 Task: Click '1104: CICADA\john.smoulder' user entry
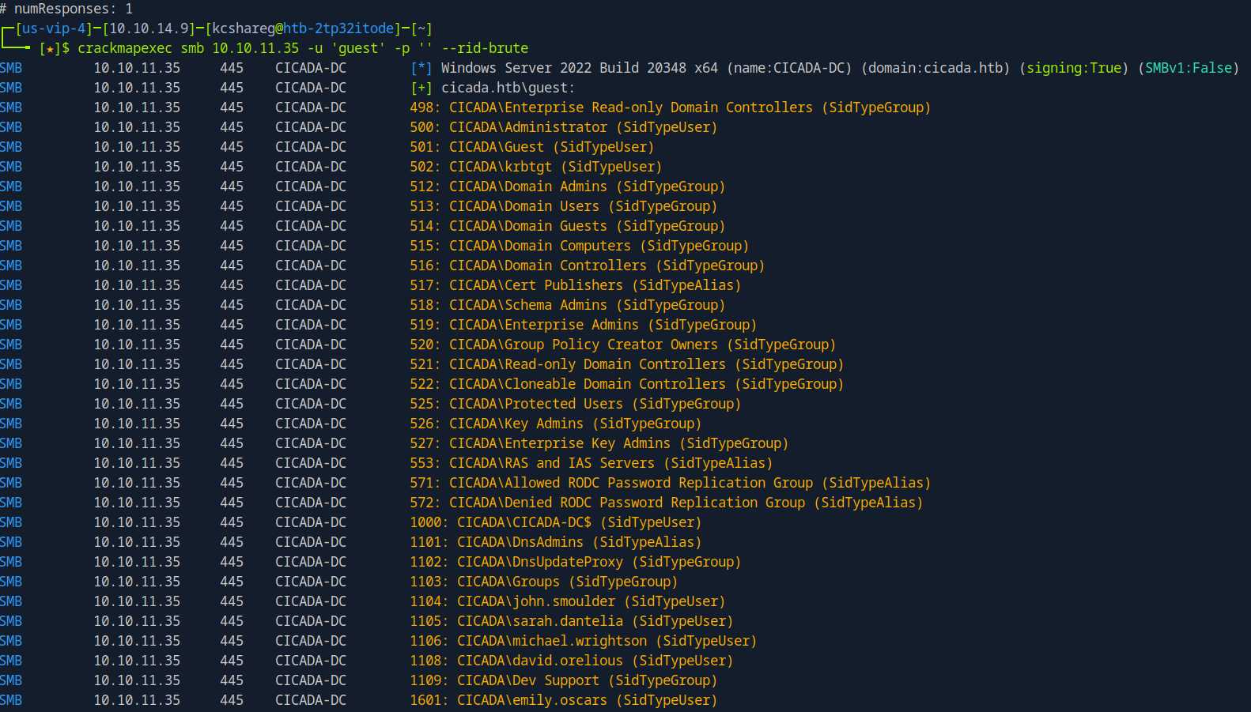[568, 601]
